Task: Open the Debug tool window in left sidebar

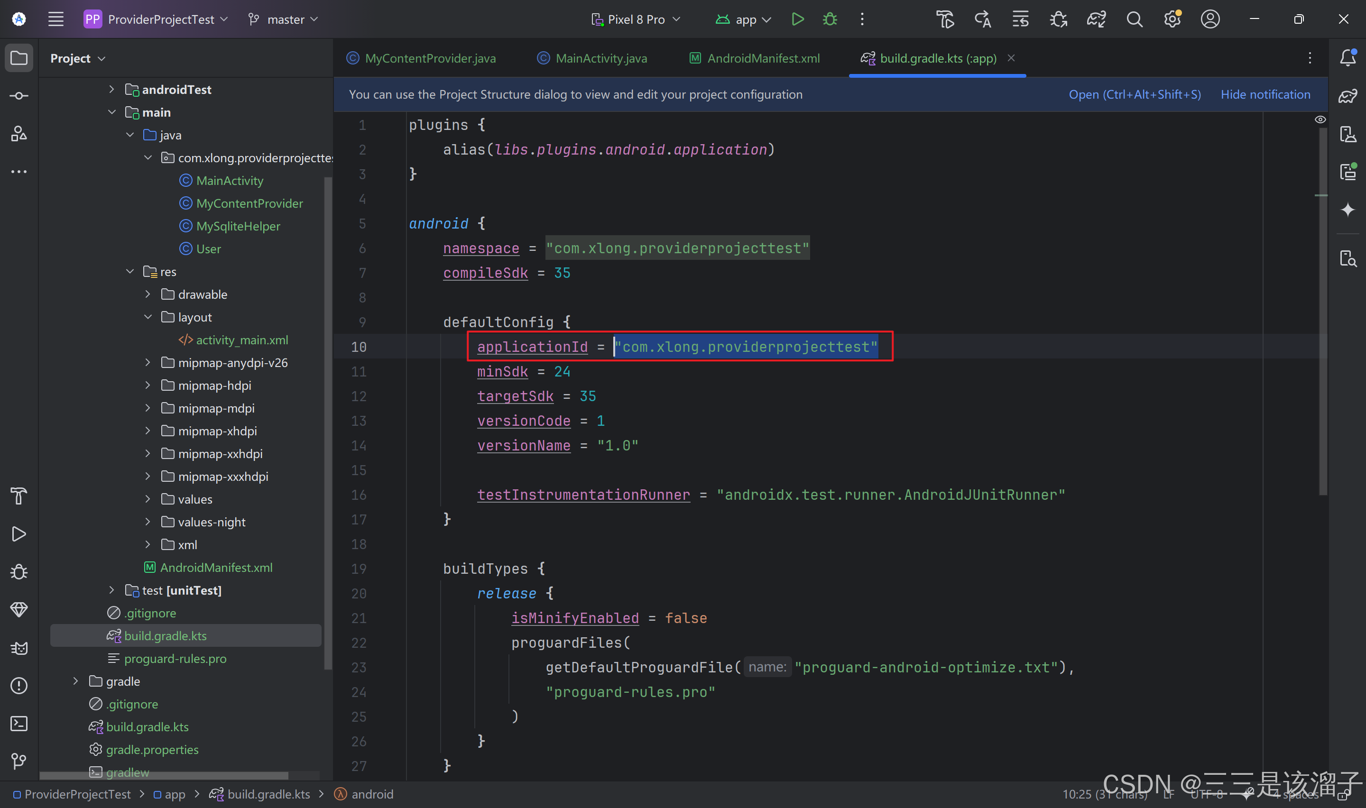Action: point(19,572)
